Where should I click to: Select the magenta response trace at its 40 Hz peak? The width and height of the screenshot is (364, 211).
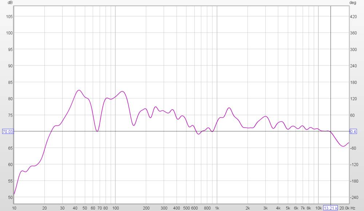79,90
